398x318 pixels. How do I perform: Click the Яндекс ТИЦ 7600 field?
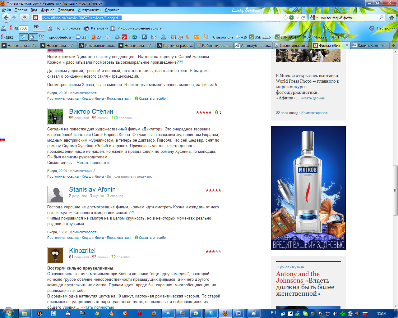click(24, 28)
